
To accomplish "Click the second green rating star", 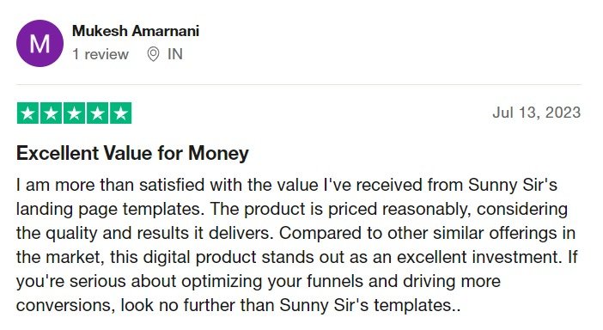I will click(51, 113).
